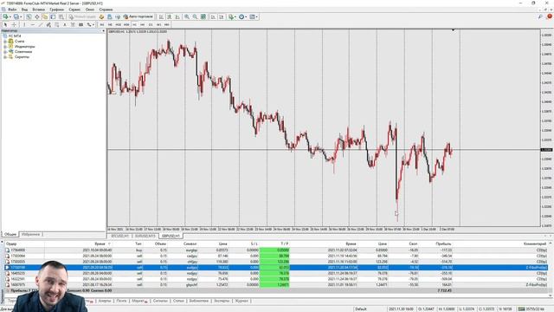The width and height of the screenshot is (554, 312).
Task: Toggle the Auto Scroll chart icon
Action: coord(214,16)
